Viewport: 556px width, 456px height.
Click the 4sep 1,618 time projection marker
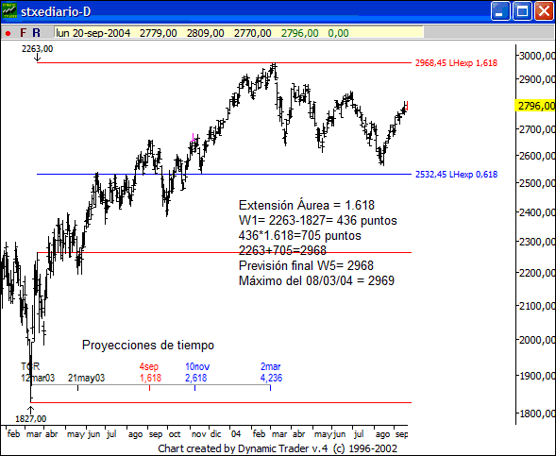(x=150, y=372)
